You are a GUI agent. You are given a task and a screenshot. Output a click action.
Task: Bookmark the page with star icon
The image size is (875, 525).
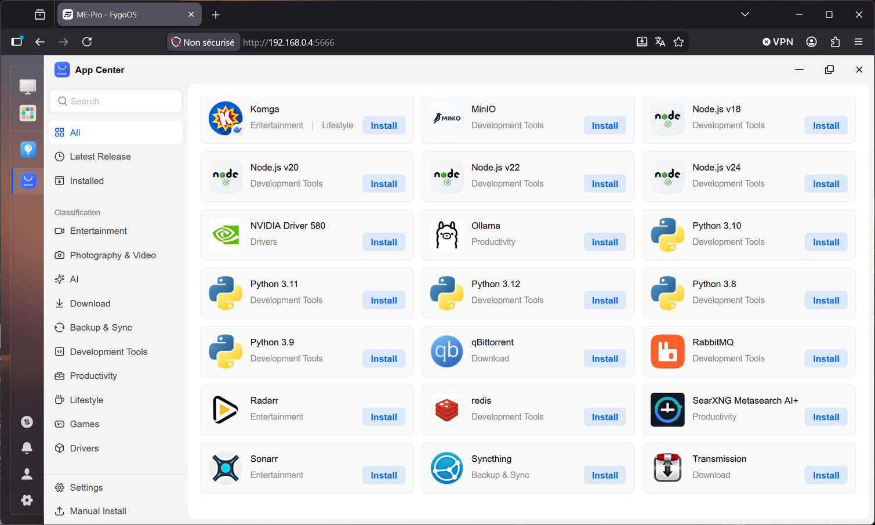[678, 42]
